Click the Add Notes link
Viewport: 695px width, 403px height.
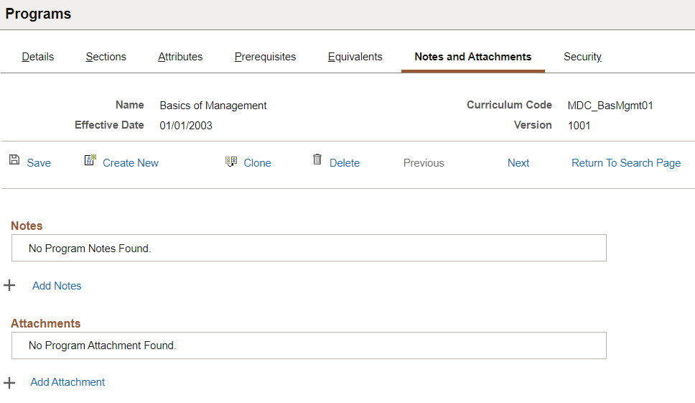(57, 286)
